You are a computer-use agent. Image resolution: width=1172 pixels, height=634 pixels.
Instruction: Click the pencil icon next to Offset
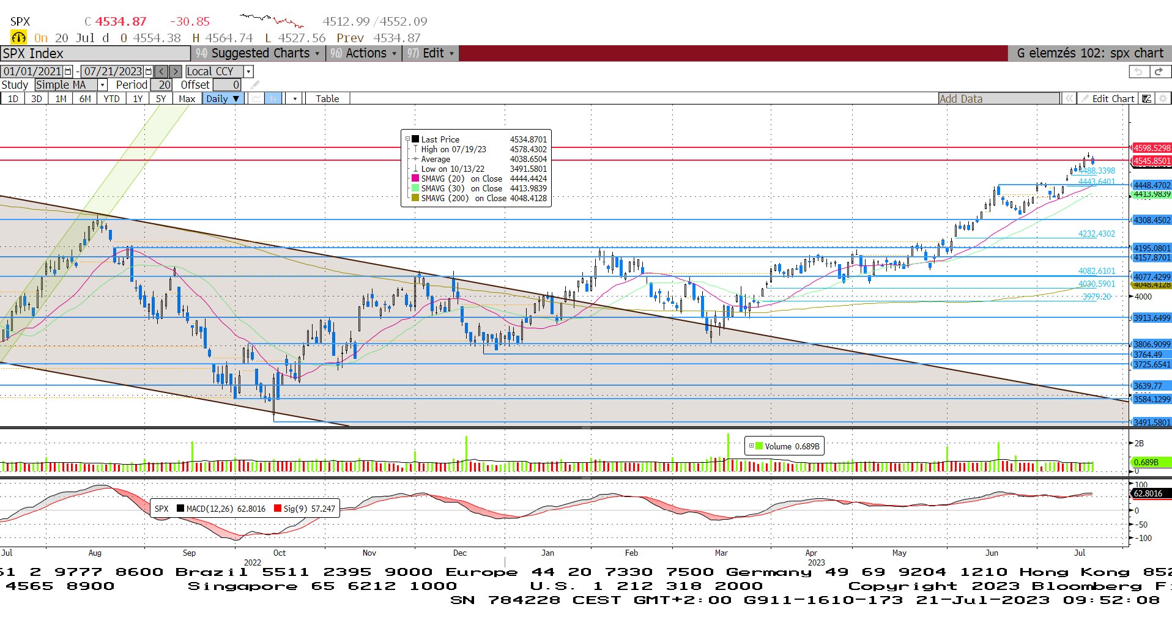255,85
